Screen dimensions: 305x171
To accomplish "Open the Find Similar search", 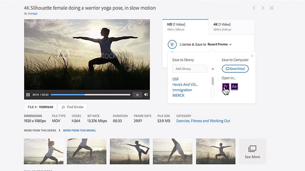I will (x=73, y=107).
